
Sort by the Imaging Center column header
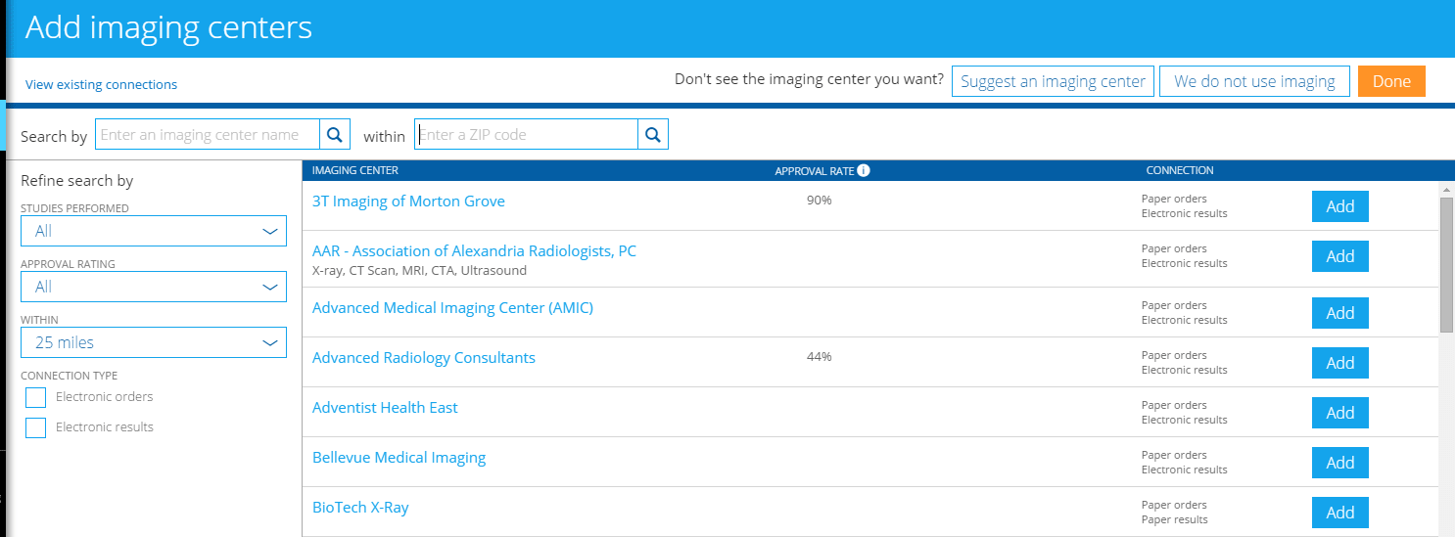coord(354,170)
